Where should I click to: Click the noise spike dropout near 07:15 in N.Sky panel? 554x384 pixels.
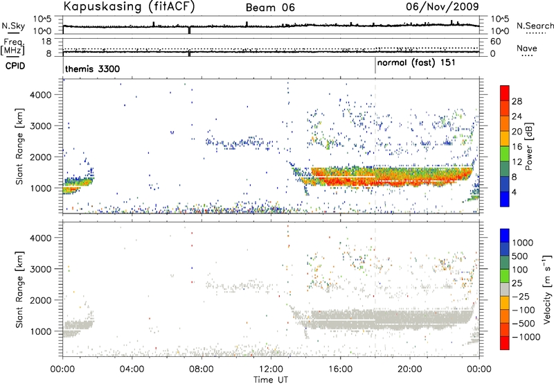click(189, 30)
